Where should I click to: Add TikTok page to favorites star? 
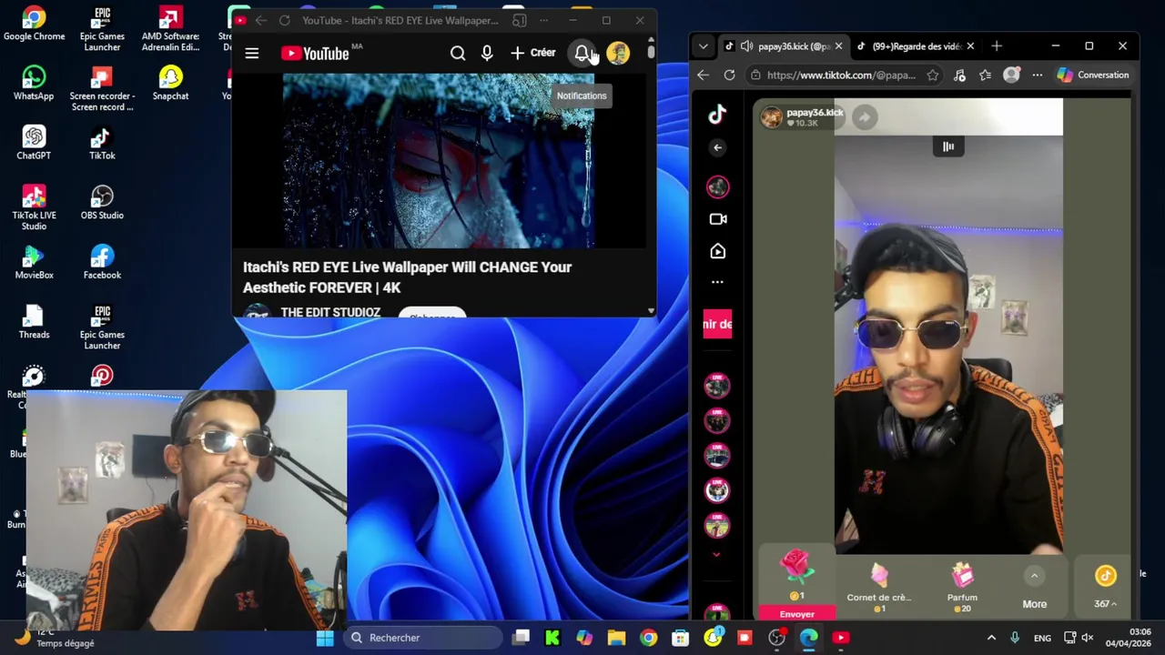tap(933, 76)
